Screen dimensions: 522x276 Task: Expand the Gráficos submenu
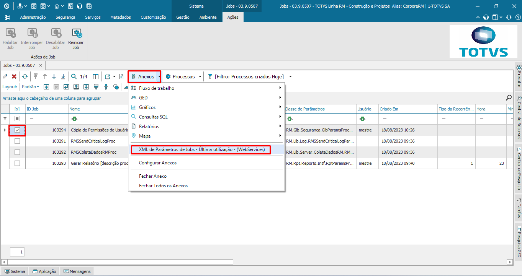coord(207,107)
